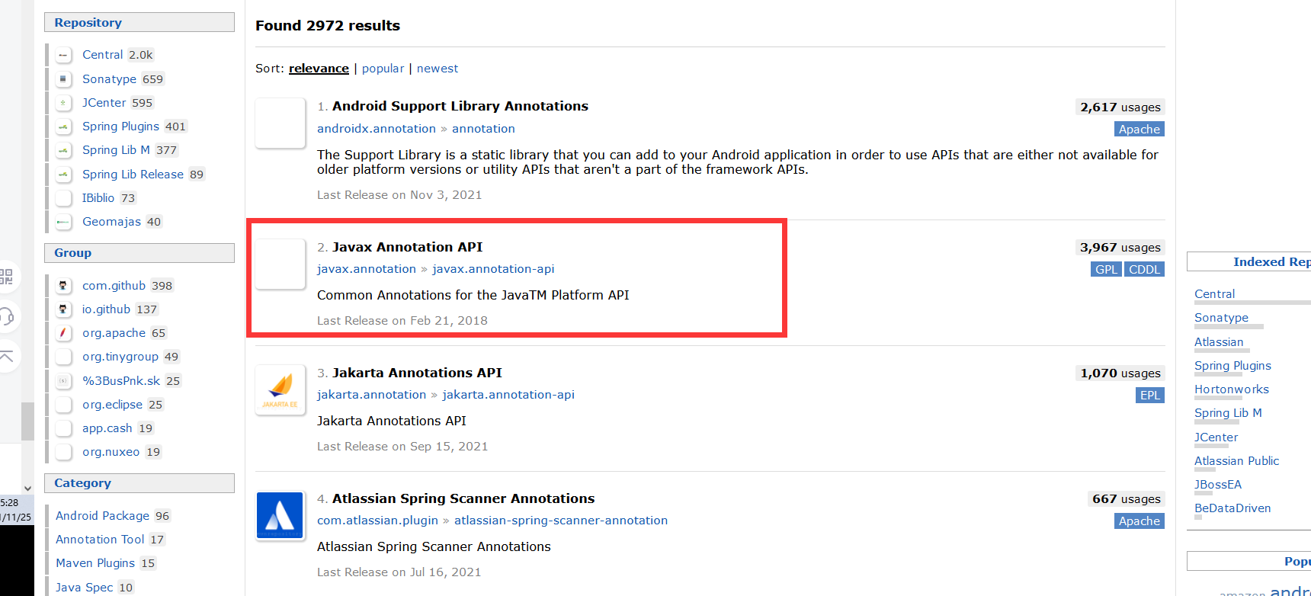Click the Central repository icon

(63, 55)
